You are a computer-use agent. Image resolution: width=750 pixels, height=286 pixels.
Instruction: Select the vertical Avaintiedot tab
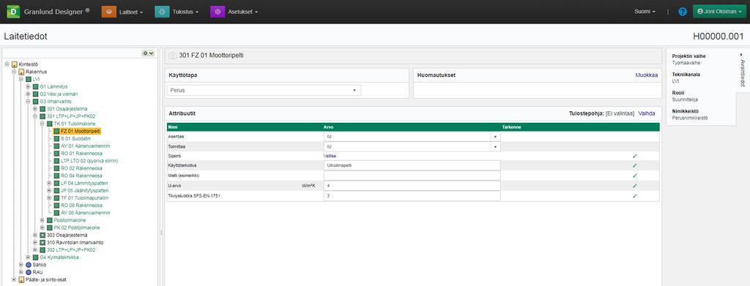pyautogui.click(x=743, y=72)
